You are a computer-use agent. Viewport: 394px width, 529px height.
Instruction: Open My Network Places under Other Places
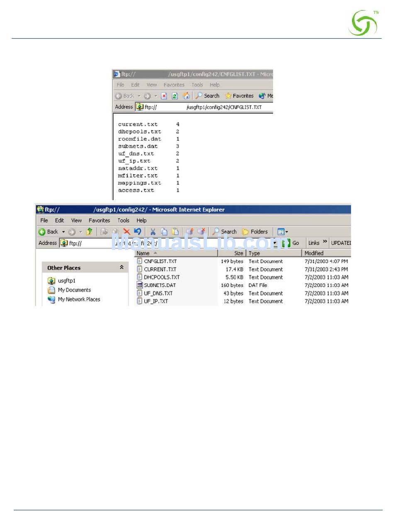74,299
